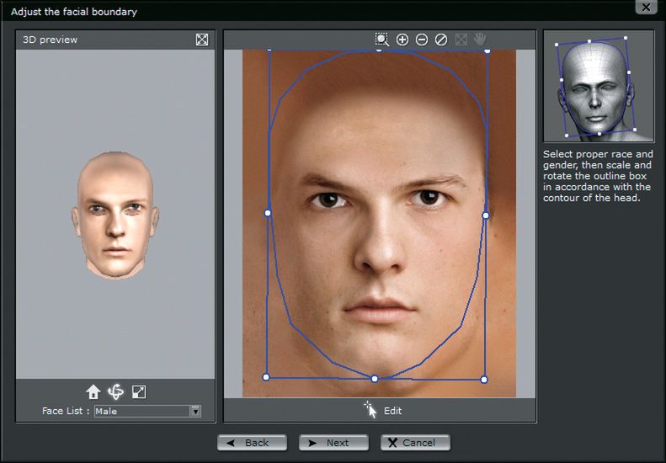Maximize the 3D preview panel

click(202, 40)
